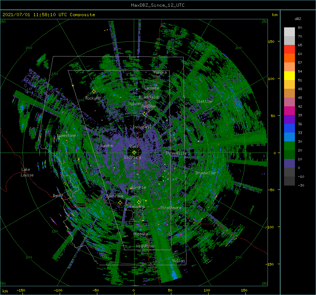Click the Vulcan label
316x295 pixels.
tap(179, 261)
